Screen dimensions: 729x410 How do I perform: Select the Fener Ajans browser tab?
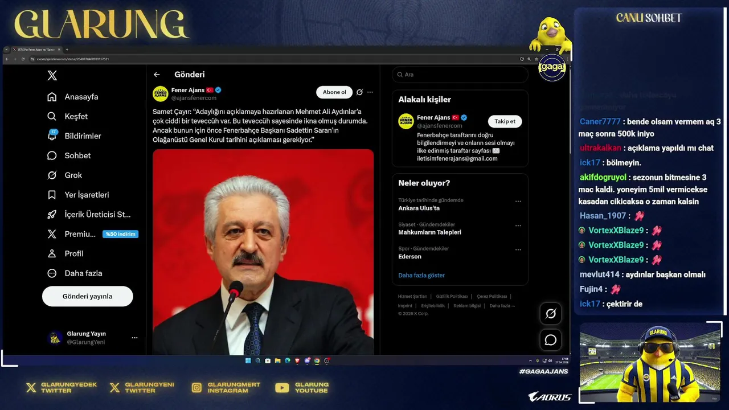[36, 50]
